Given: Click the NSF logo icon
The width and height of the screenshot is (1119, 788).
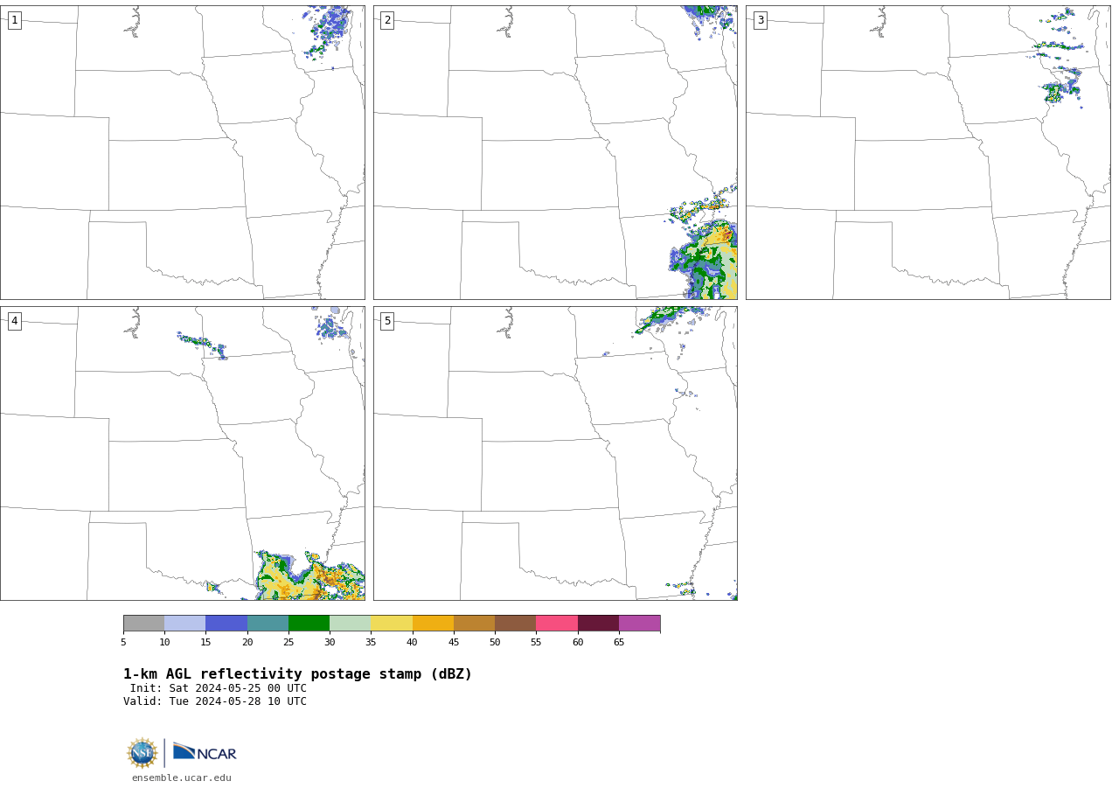Looking at the screenshot, I should click(x=142, y=753).
